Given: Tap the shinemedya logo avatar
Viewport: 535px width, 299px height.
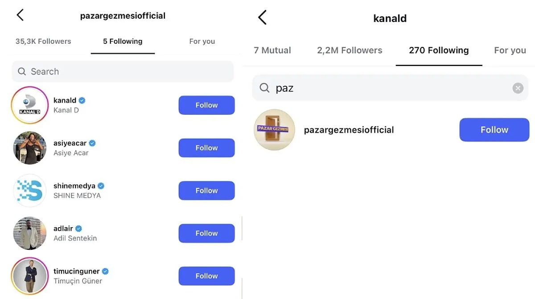Looking at the screenshot, I should click(x=30, y=191).
